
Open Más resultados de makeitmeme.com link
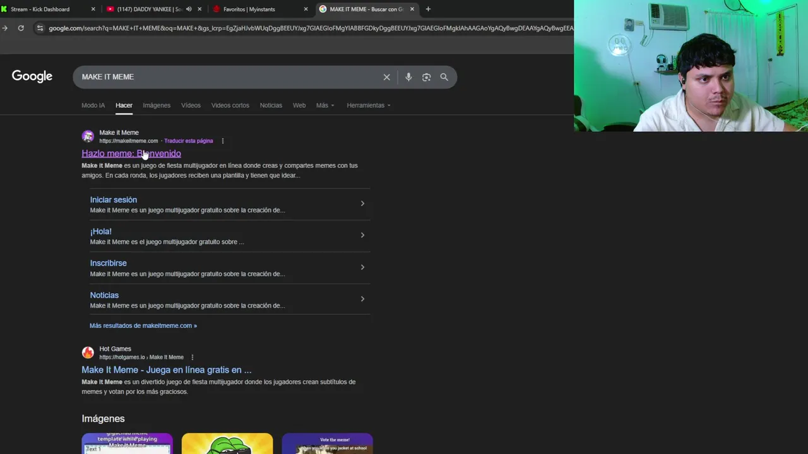pos(143,325)
